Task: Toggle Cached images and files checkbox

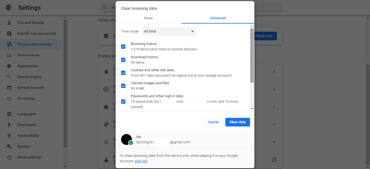Action: point(123,86)
